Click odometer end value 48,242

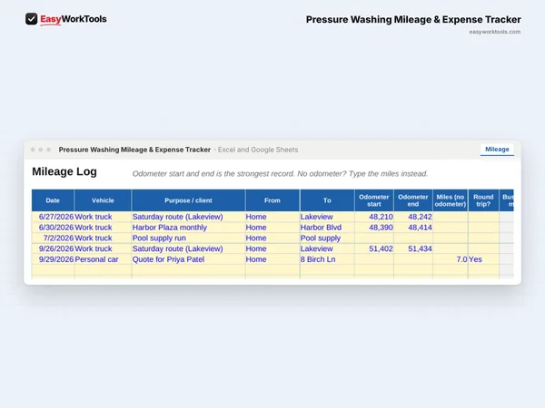tap(413, 217)
